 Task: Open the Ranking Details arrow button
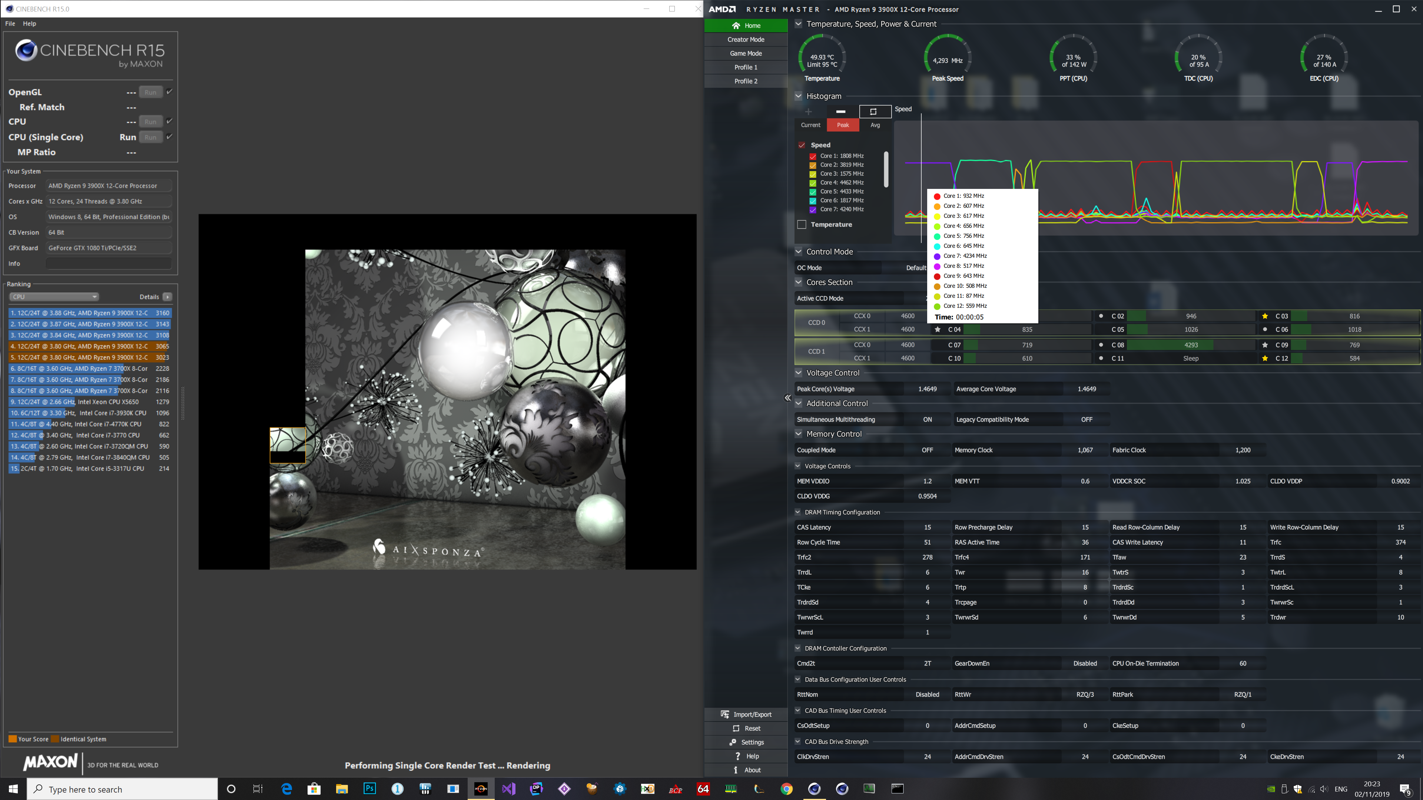(x=168, y=297)
